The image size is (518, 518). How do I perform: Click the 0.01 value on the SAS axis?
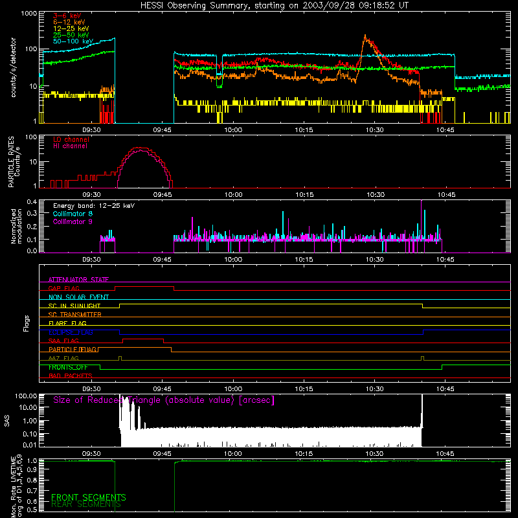(30, 445)
